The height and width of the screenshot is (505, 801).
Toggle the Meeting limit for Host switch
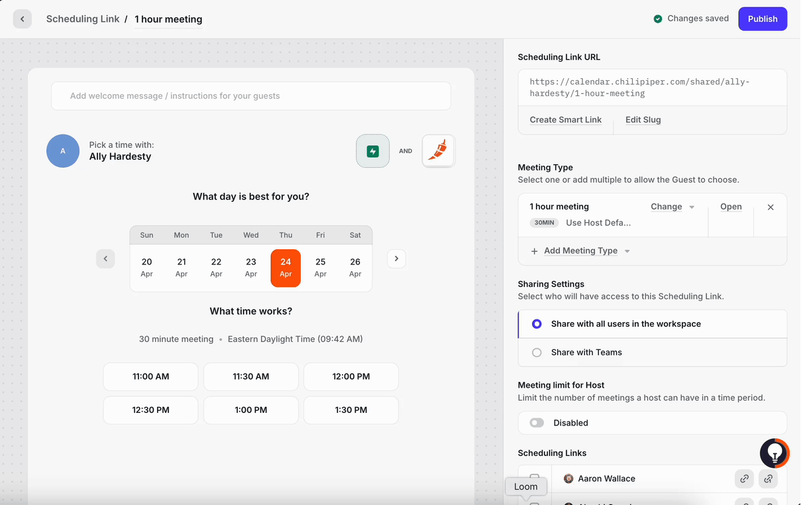tap(537, 423)
